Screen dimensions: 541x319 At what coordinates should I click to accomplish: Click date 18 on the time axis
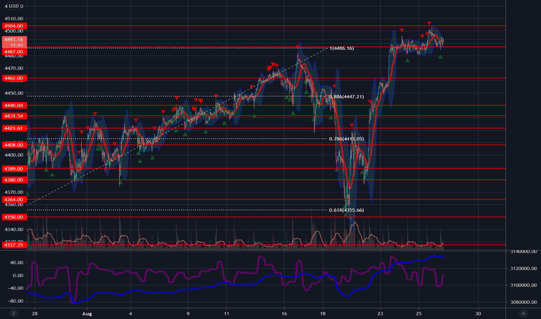coord(322,313)
